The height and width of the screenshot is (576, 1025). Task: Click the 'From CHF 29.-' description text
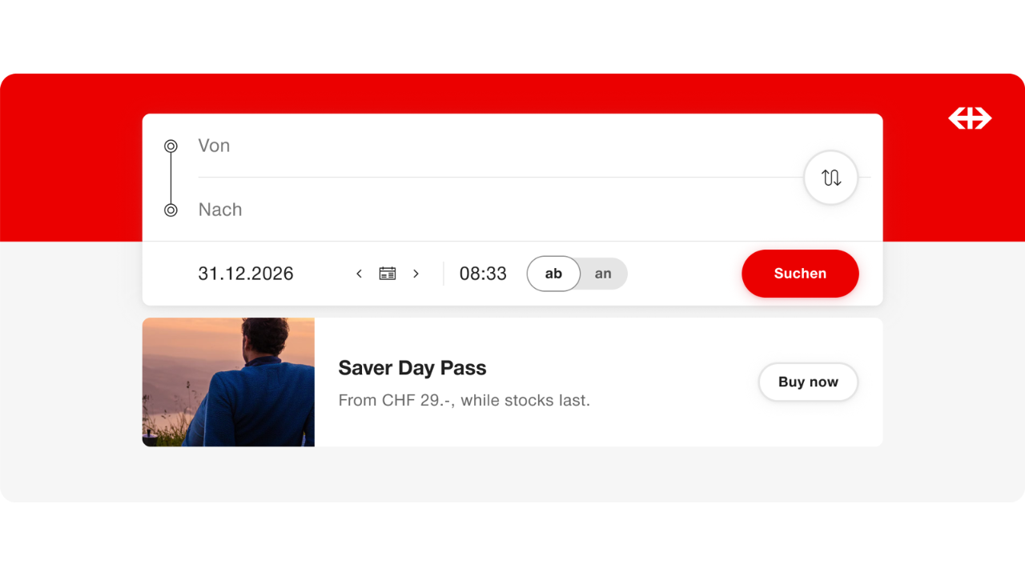click(464, 400)
